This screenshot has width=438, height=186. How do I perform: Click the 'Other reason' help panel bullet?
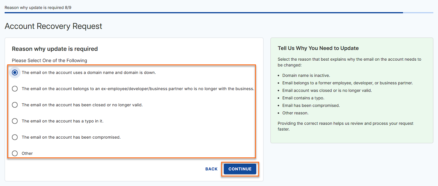[x=295, y=113]
